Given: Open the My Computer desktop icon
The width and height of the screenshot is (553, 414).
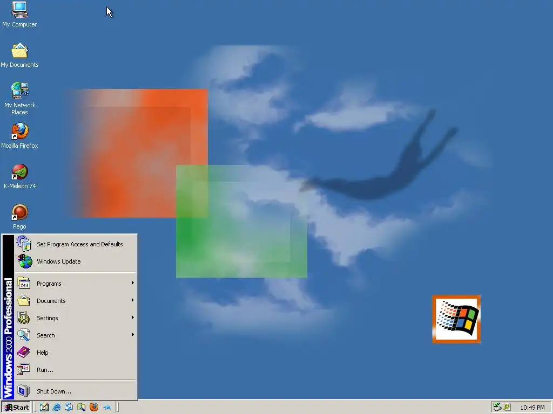Looking at the screenshot, I should [x=19, y=14].
